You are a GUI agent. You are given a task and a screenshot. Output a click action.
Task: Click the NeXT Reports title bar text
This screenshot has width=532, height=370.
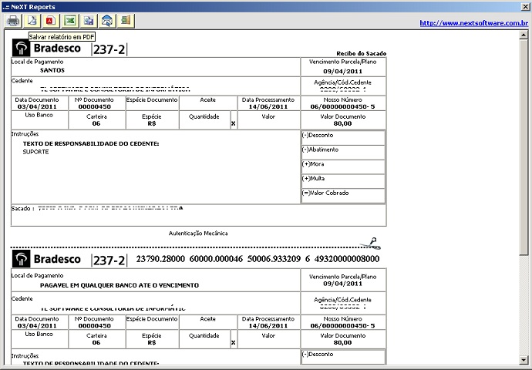29,7
